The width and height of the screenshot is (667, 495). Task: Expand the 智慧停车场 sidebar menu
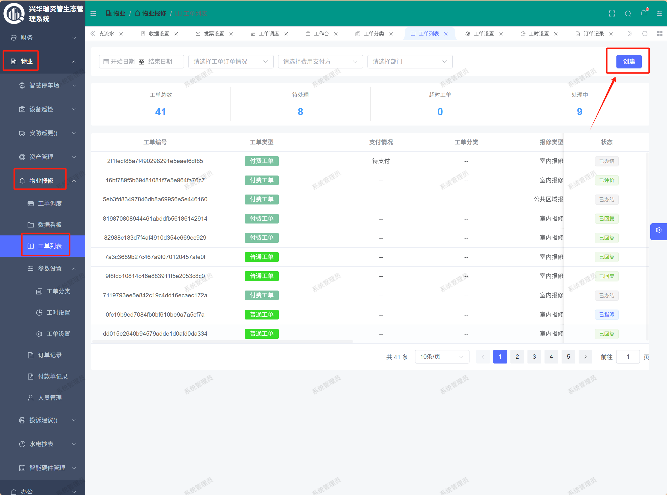click(x=44, y=85)
